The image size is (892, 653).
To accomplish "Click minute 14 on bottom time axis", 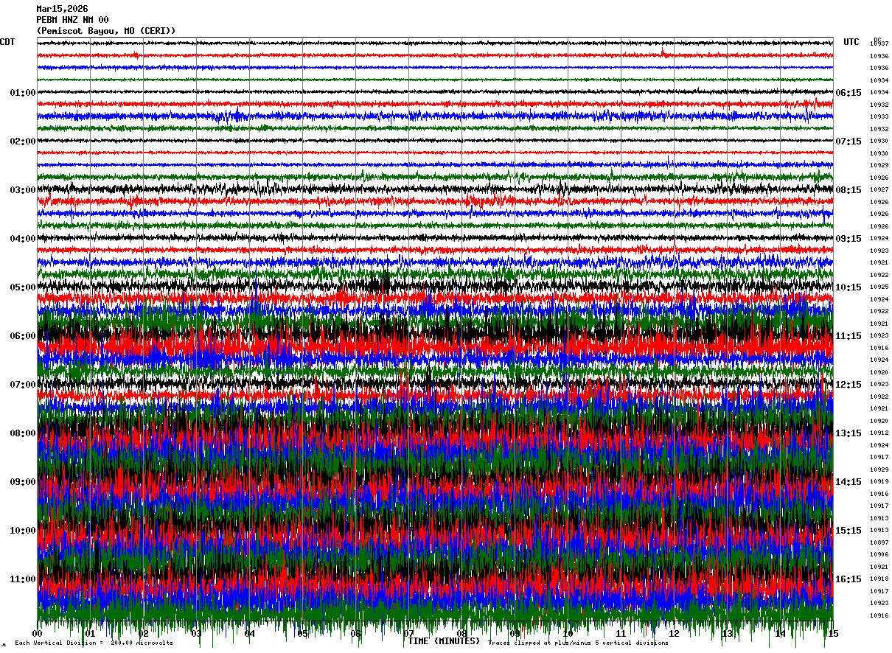I will (780, 634).
